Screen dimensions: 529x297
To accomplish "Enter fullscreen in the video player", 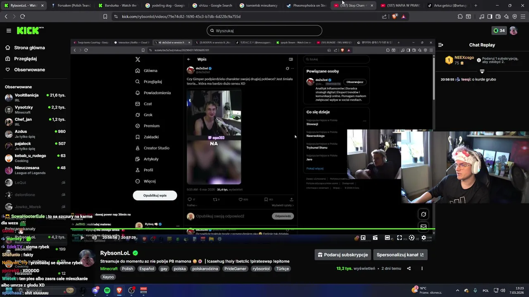I will point(399,238).
